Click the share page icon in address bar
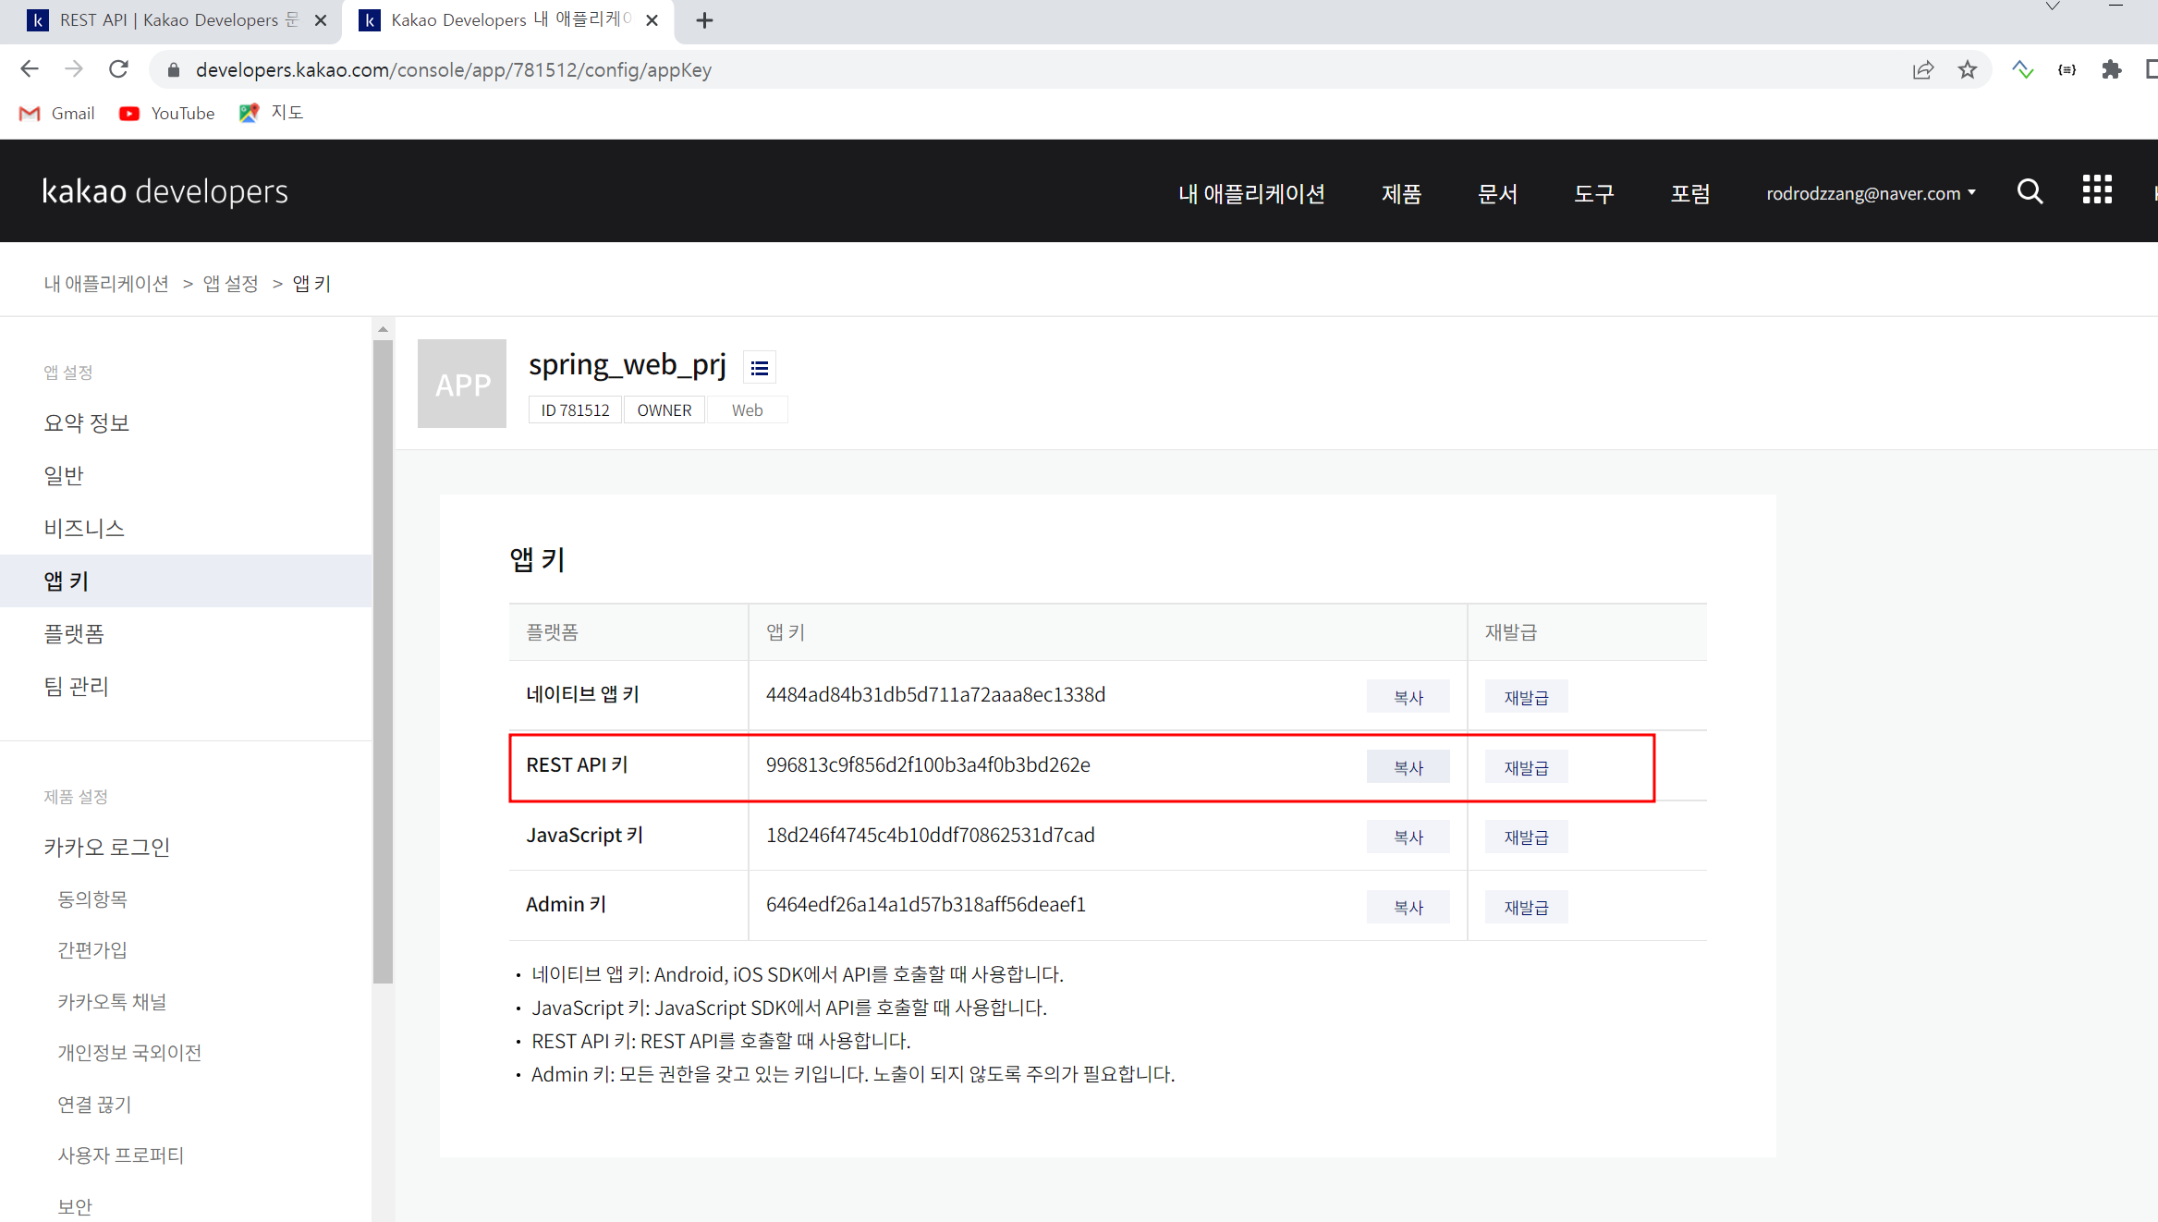 point(1923,70)
